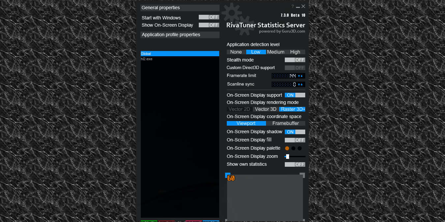
Task: Switch rendering mode to Vector 3D
Action: click(265, 109)
